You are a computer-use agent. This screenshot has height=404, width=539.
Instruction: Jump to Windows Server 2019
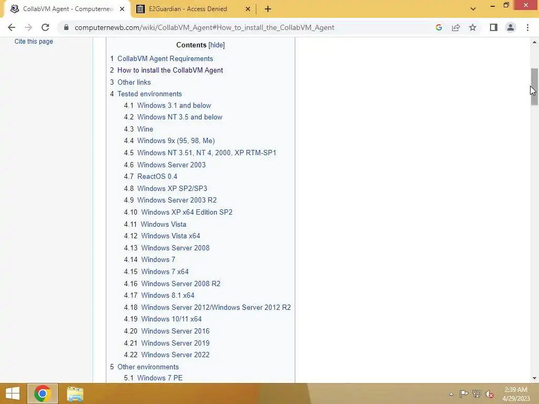click(x=175, y=343)
